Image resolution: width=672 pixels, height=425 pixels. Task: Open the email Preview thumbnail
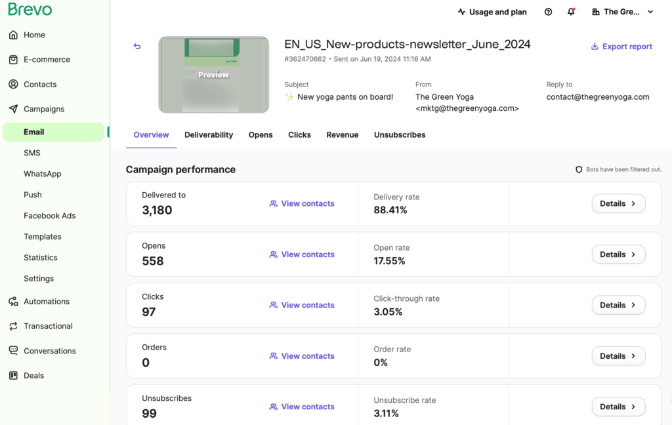pyautogui.click(x=213, y=75)
